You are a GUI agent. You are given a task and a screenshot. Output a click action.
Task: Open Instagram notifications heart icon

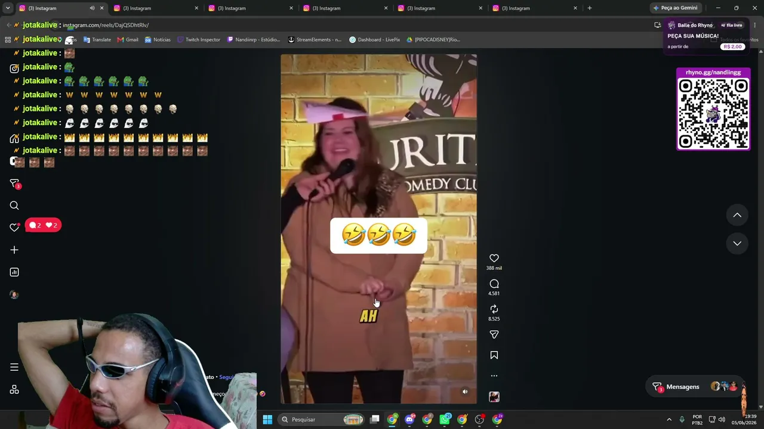point(14,227)
